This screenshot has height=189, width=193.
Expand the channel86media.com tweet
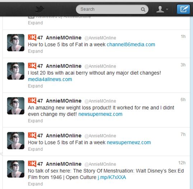tap(35, 51)
